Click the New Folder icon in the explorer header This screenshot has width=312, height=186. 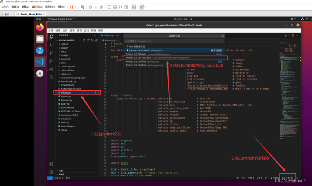[88, 40]
